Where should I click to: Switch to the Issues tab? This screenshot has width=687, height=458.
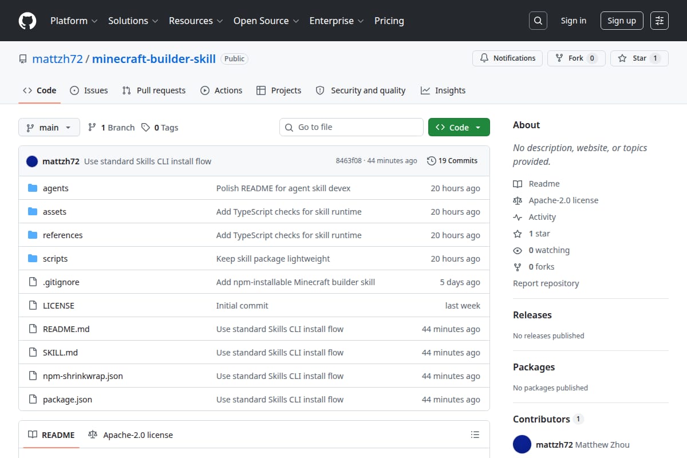click(x=89, y=90)
